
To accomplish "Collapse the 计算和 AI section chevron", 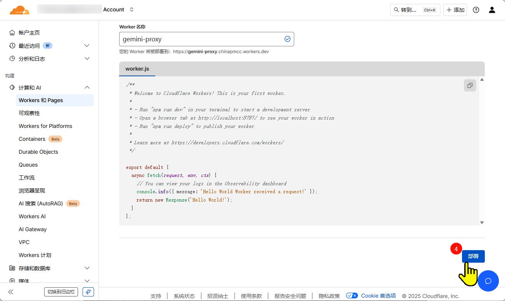I will (87, 88).
